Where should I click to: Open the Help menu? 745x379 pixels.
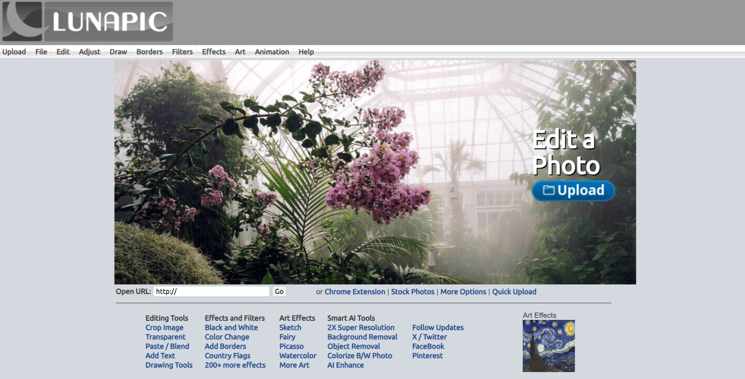point(306,52)
